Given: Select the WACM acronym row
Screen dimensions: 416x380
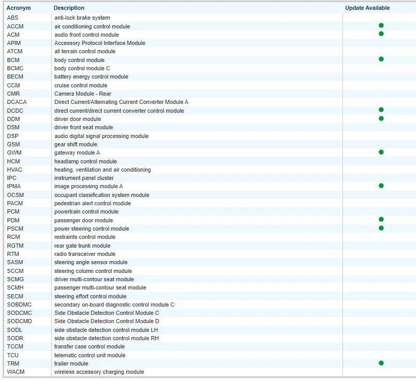Looking at the screenshot, I should pos(16,372).
